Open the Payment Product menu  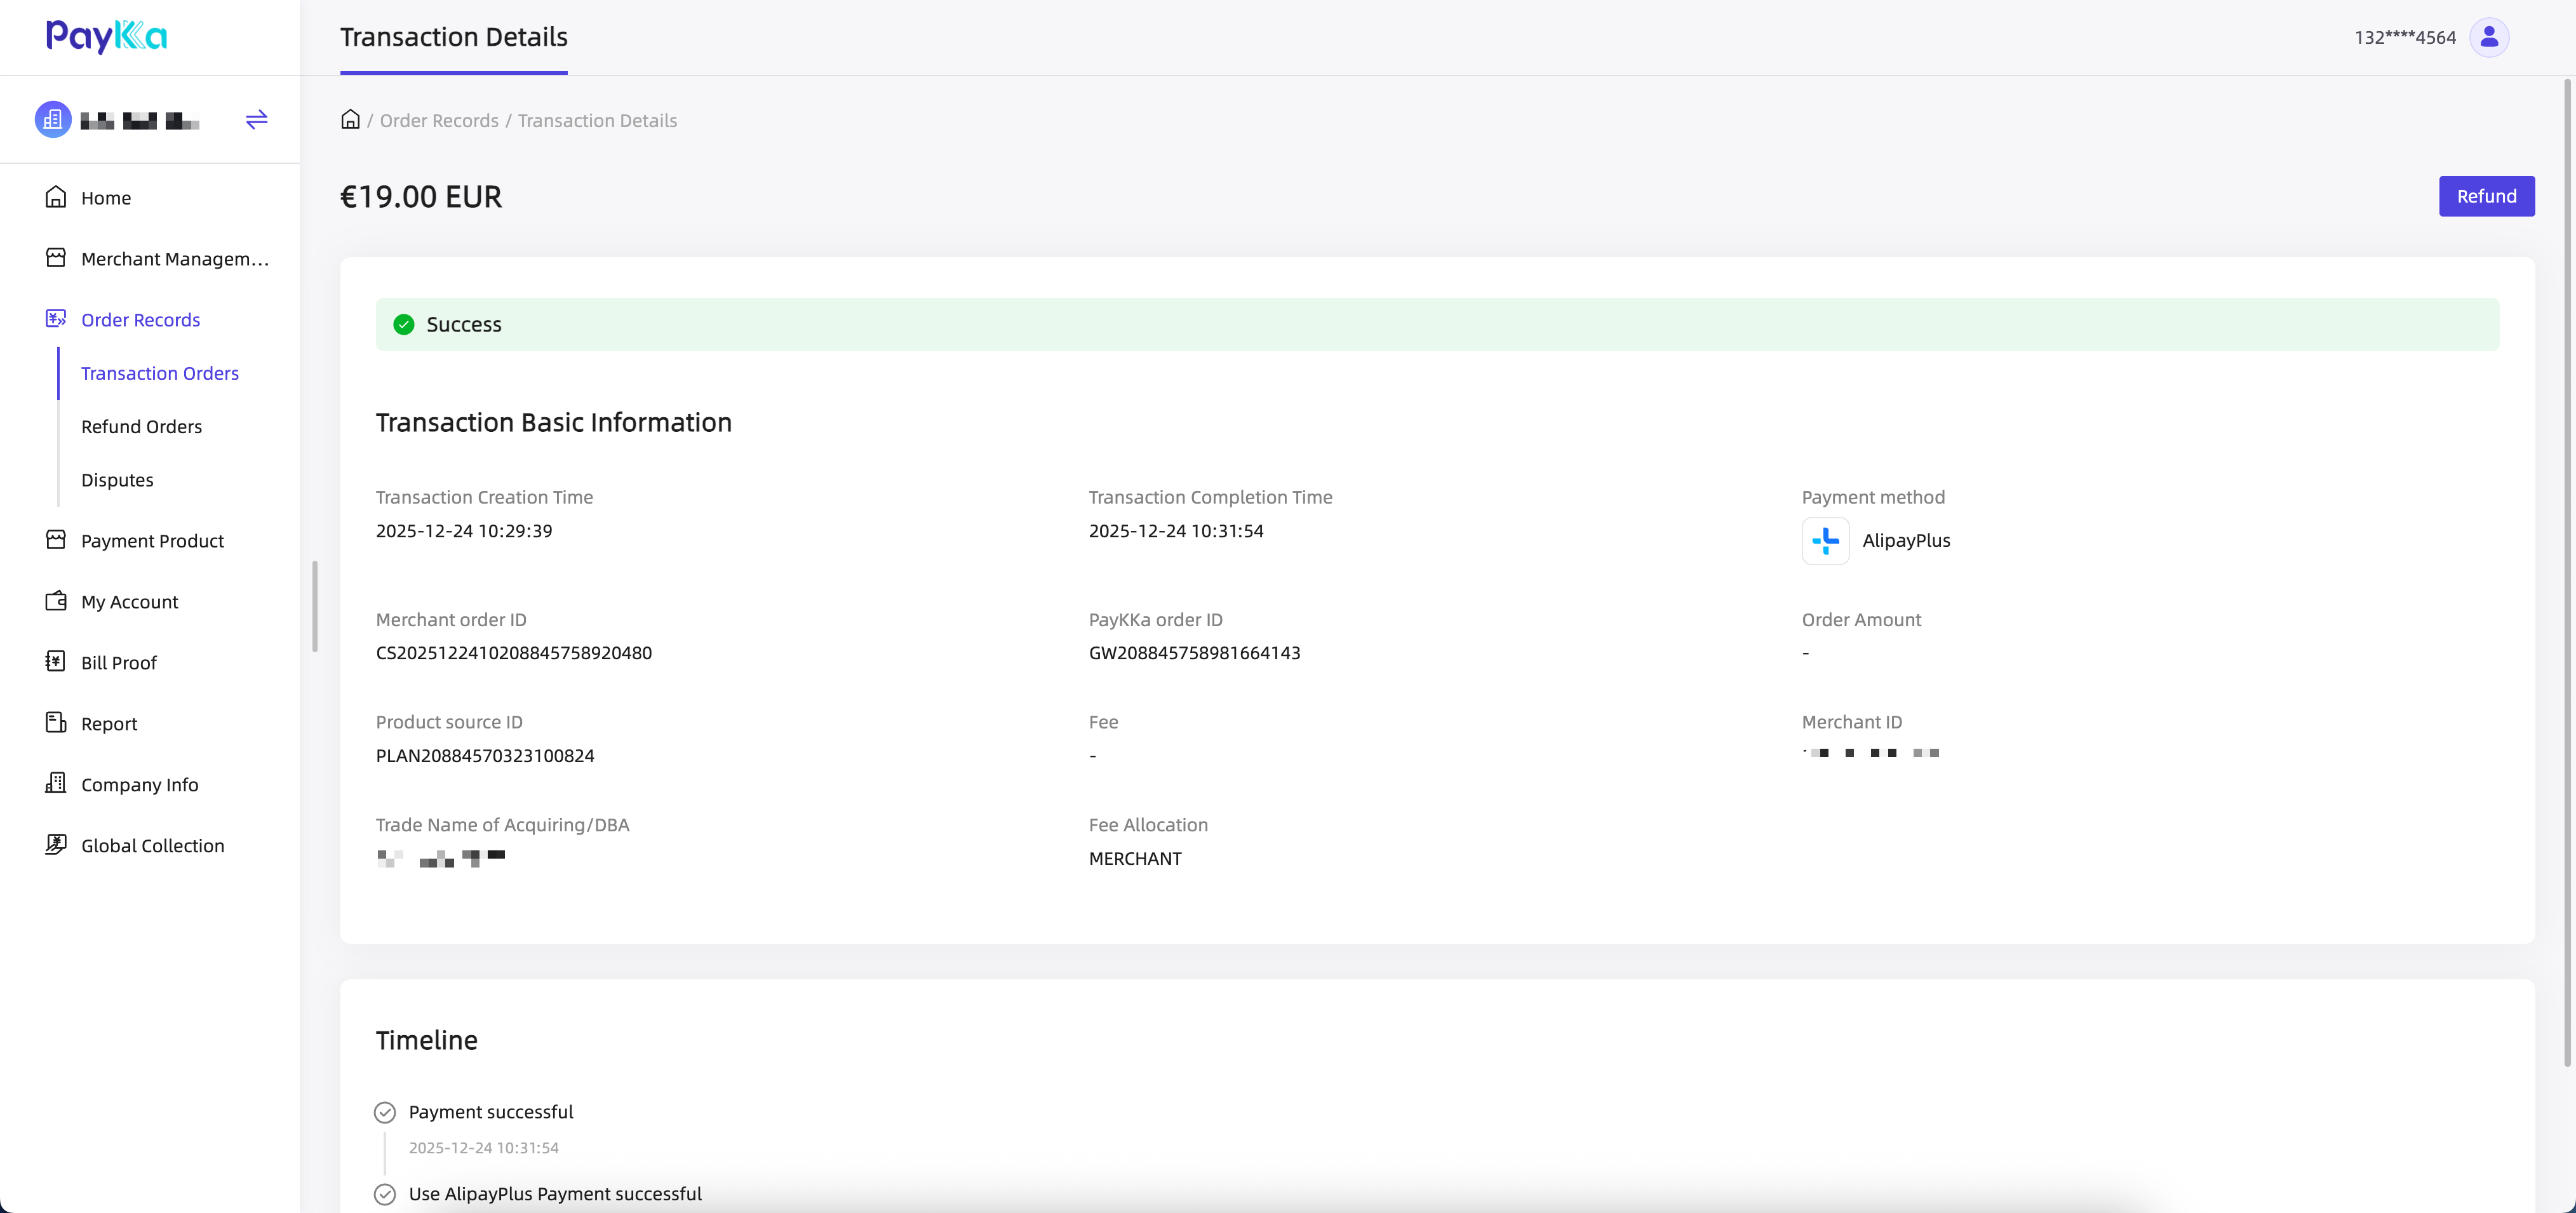click(152, 541)
